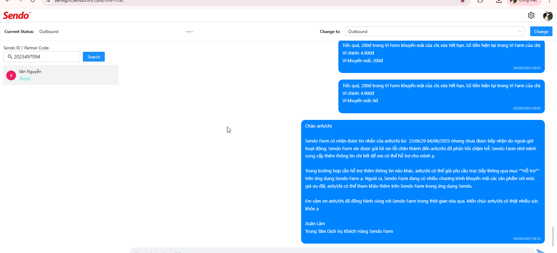Click the Search button
The height and width of the screenshot is (253, 557).
coord(94,57)
